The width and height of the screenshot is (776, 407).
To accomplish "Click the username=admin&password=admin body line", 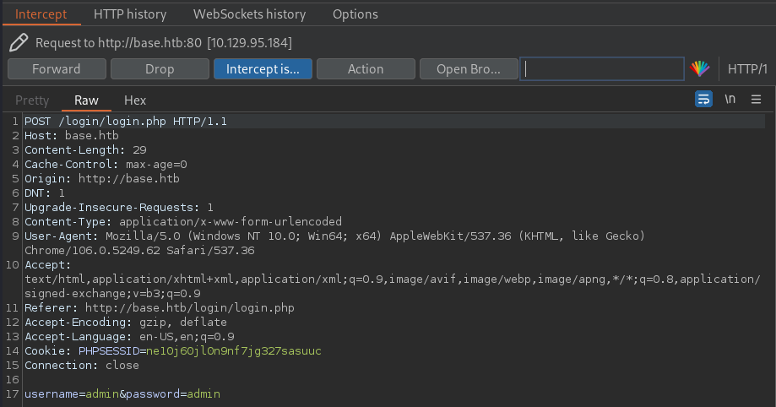I will point(122,394).
